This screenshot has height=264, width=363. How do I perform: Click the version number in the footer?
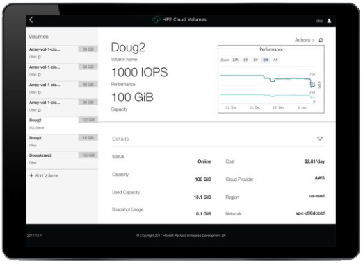click(34, 236)
